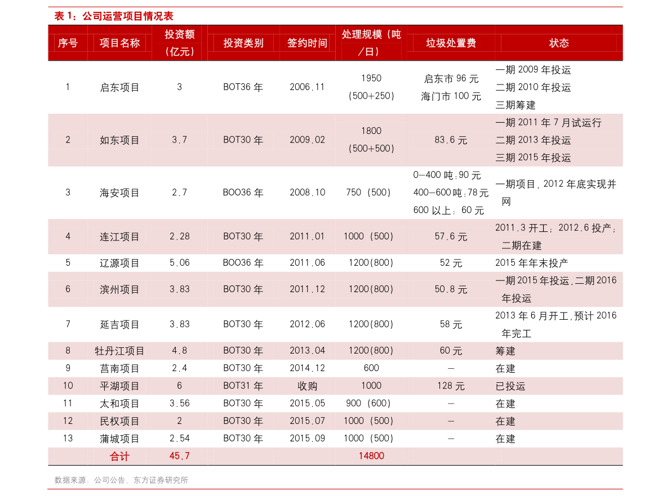Image resolution: width=671 pixels, height=496 pixels.
Task: Select the 128 元 disposal fee cell
Action: 451,386
